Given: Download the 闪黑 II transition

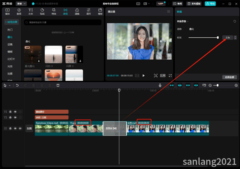Looking at the screenshot, I should [x=80, y=61].
